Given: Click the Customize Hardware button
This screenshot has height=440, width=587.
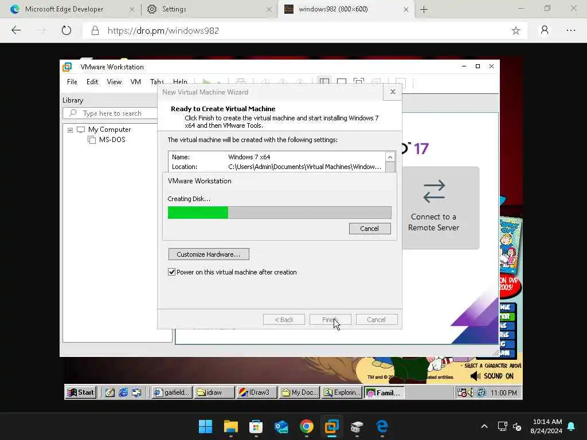Looking at the screenshot, I should [209, 254].
